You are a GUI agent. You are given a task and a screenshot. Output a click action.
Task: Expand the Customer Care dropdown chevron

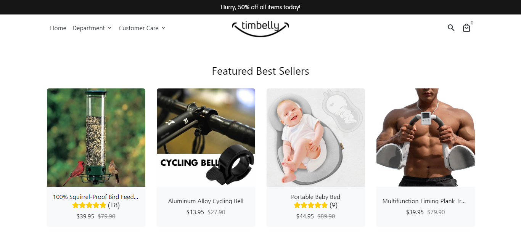coord(163,28)
